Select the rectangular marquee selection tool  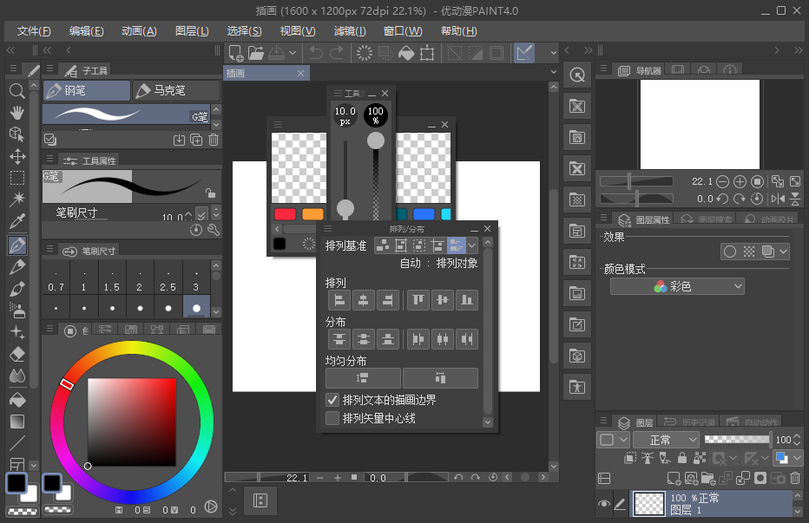coord(16,178)
